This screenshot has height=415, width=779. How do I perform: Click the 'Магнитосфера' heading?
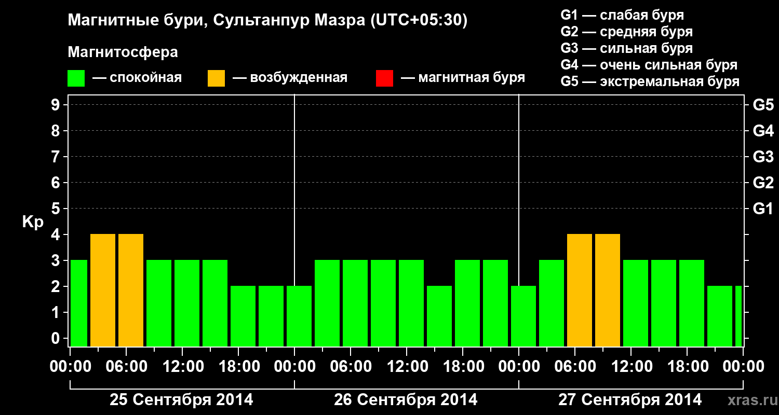[123, 52]
